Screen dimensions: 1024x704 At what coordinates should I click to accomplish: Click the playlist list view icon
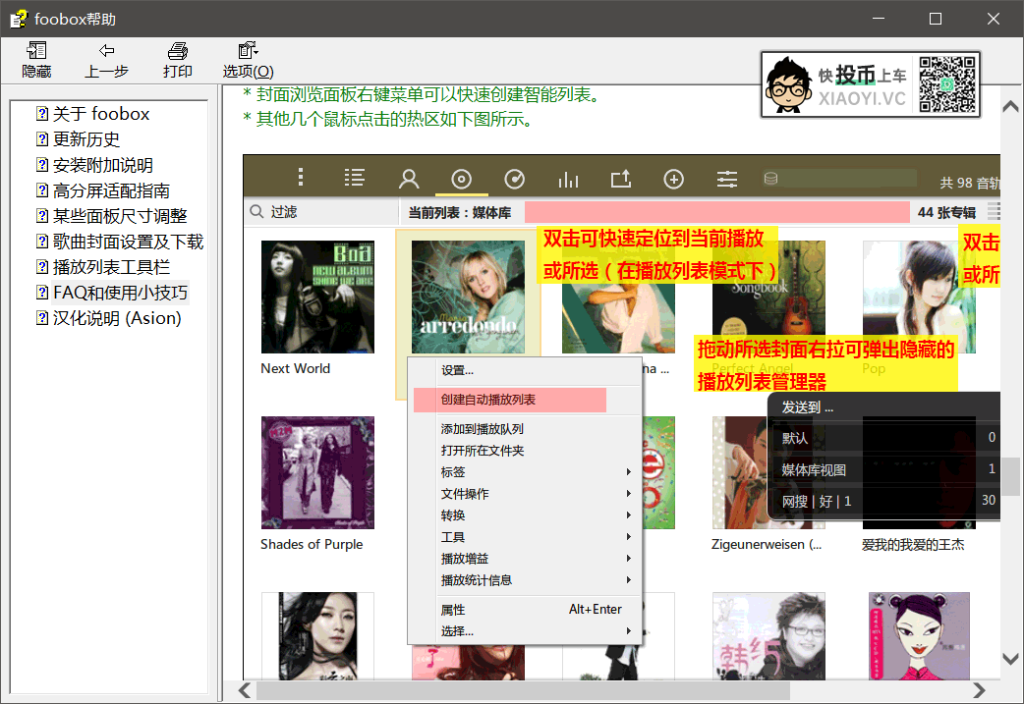(355, 178)
